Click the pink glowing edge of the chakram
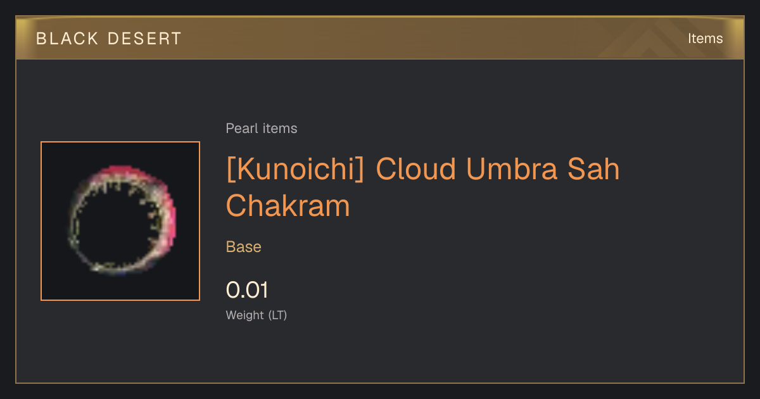Viewport: 760px width, 399px height. click(x=166, y=203)
